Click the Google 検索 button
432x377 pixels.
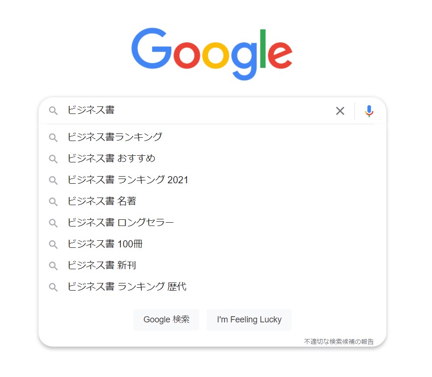point(166,320)
